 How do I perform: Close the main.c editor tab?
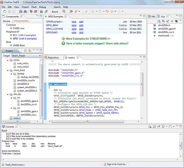(x=78, y=57)
